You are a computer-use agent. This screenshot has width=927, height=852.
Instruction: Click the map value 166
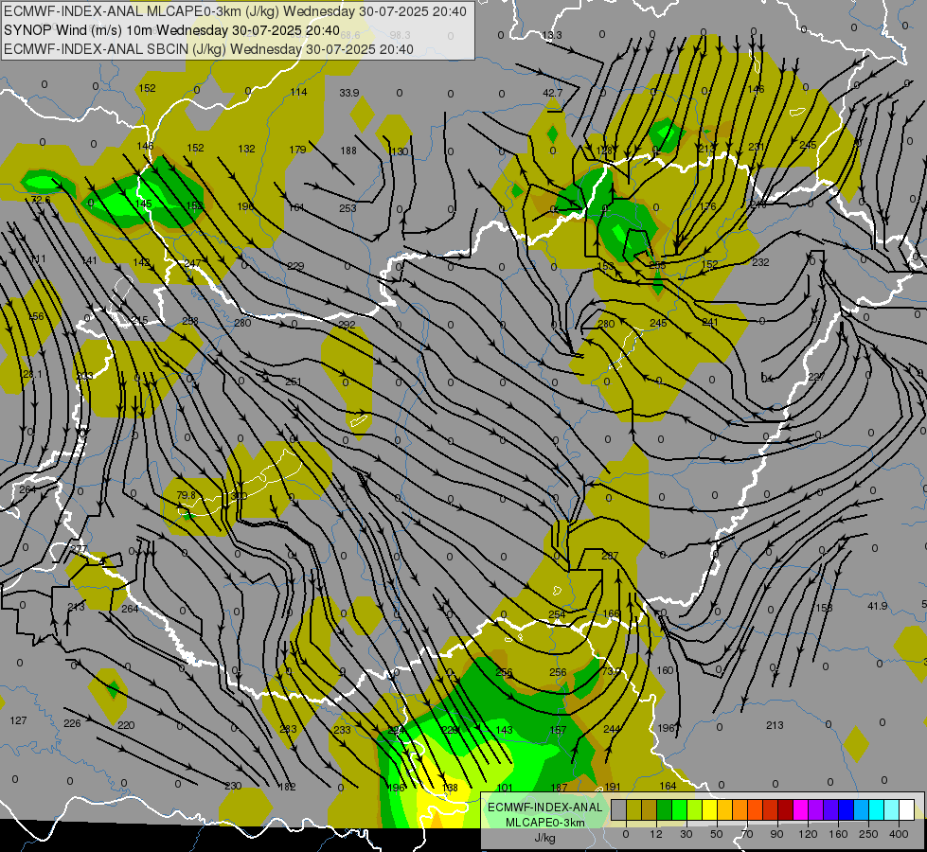click(x=612, y=613)
